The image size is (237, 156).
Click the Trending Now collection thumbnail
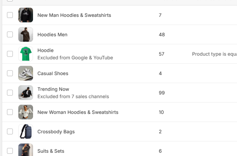[26, 93]
